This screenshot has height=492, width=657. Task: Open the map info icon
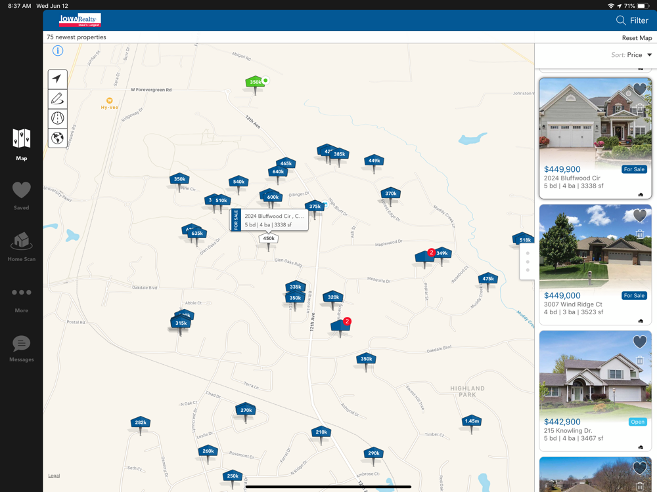[58, 51]
